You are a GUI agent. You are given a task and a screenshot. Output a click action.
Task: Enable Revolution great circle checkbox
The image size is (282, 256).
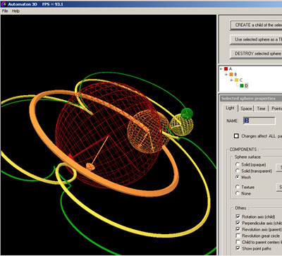238,236
